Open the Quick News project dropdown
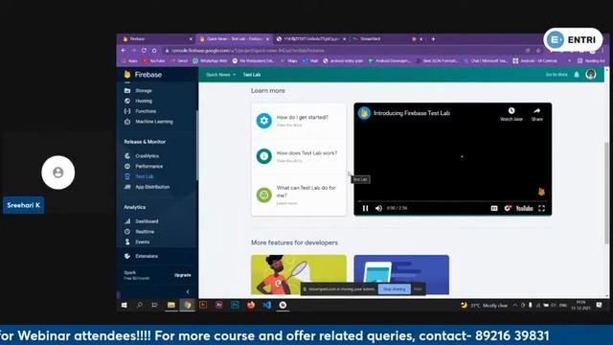613x345 pixels. (221, 75)
